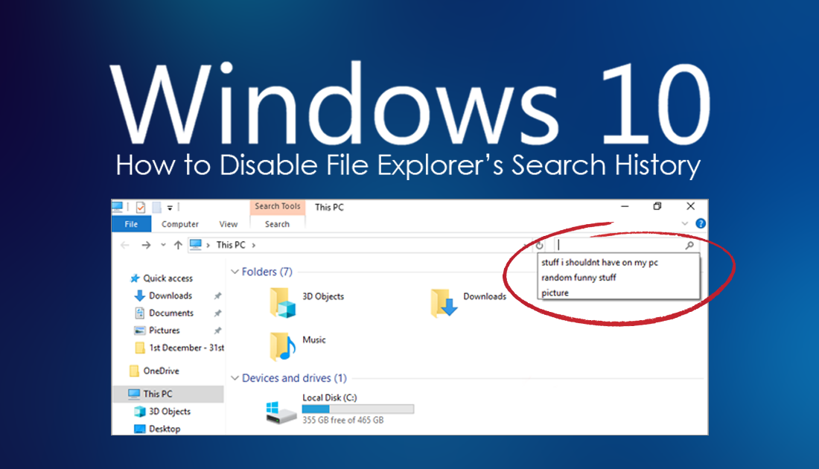Open Documents in Quick access list
The width and height of the screenshot is (819, 469).
(x=171, y=313)
